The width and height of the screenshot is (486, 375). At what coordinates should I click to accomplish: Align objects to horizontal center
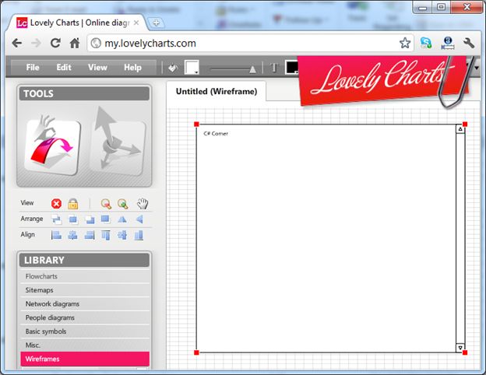(73, 235)
